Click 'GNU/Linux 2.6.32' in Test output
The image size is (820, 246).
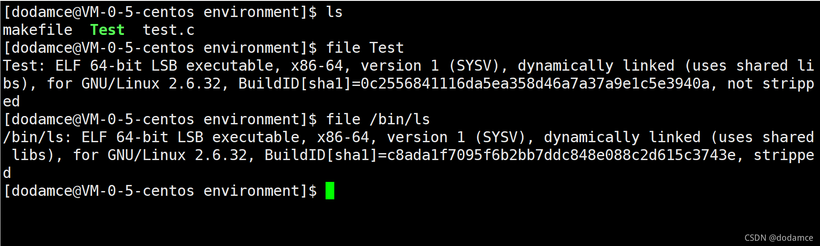[x=151, y=84]
